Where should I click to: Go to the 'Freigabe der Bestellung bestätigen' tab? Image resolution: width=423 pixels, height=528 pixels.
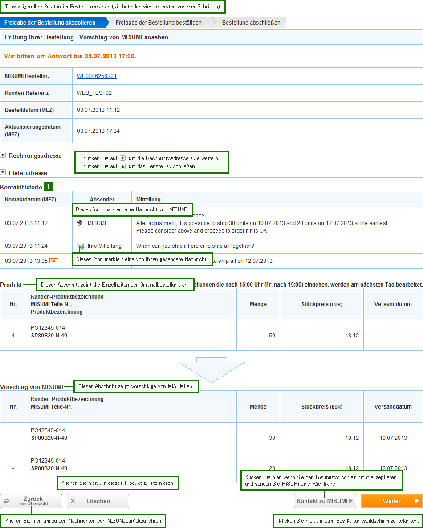point(159,23)
